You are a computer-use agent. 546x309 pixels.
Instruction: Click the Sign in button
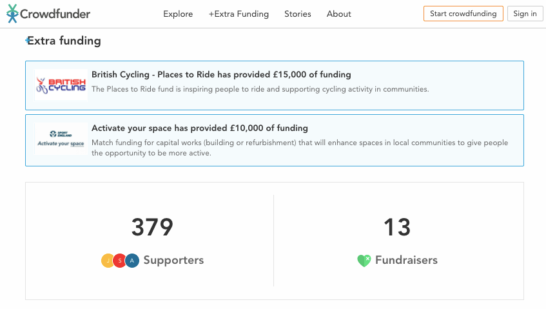tap(525, 14)
